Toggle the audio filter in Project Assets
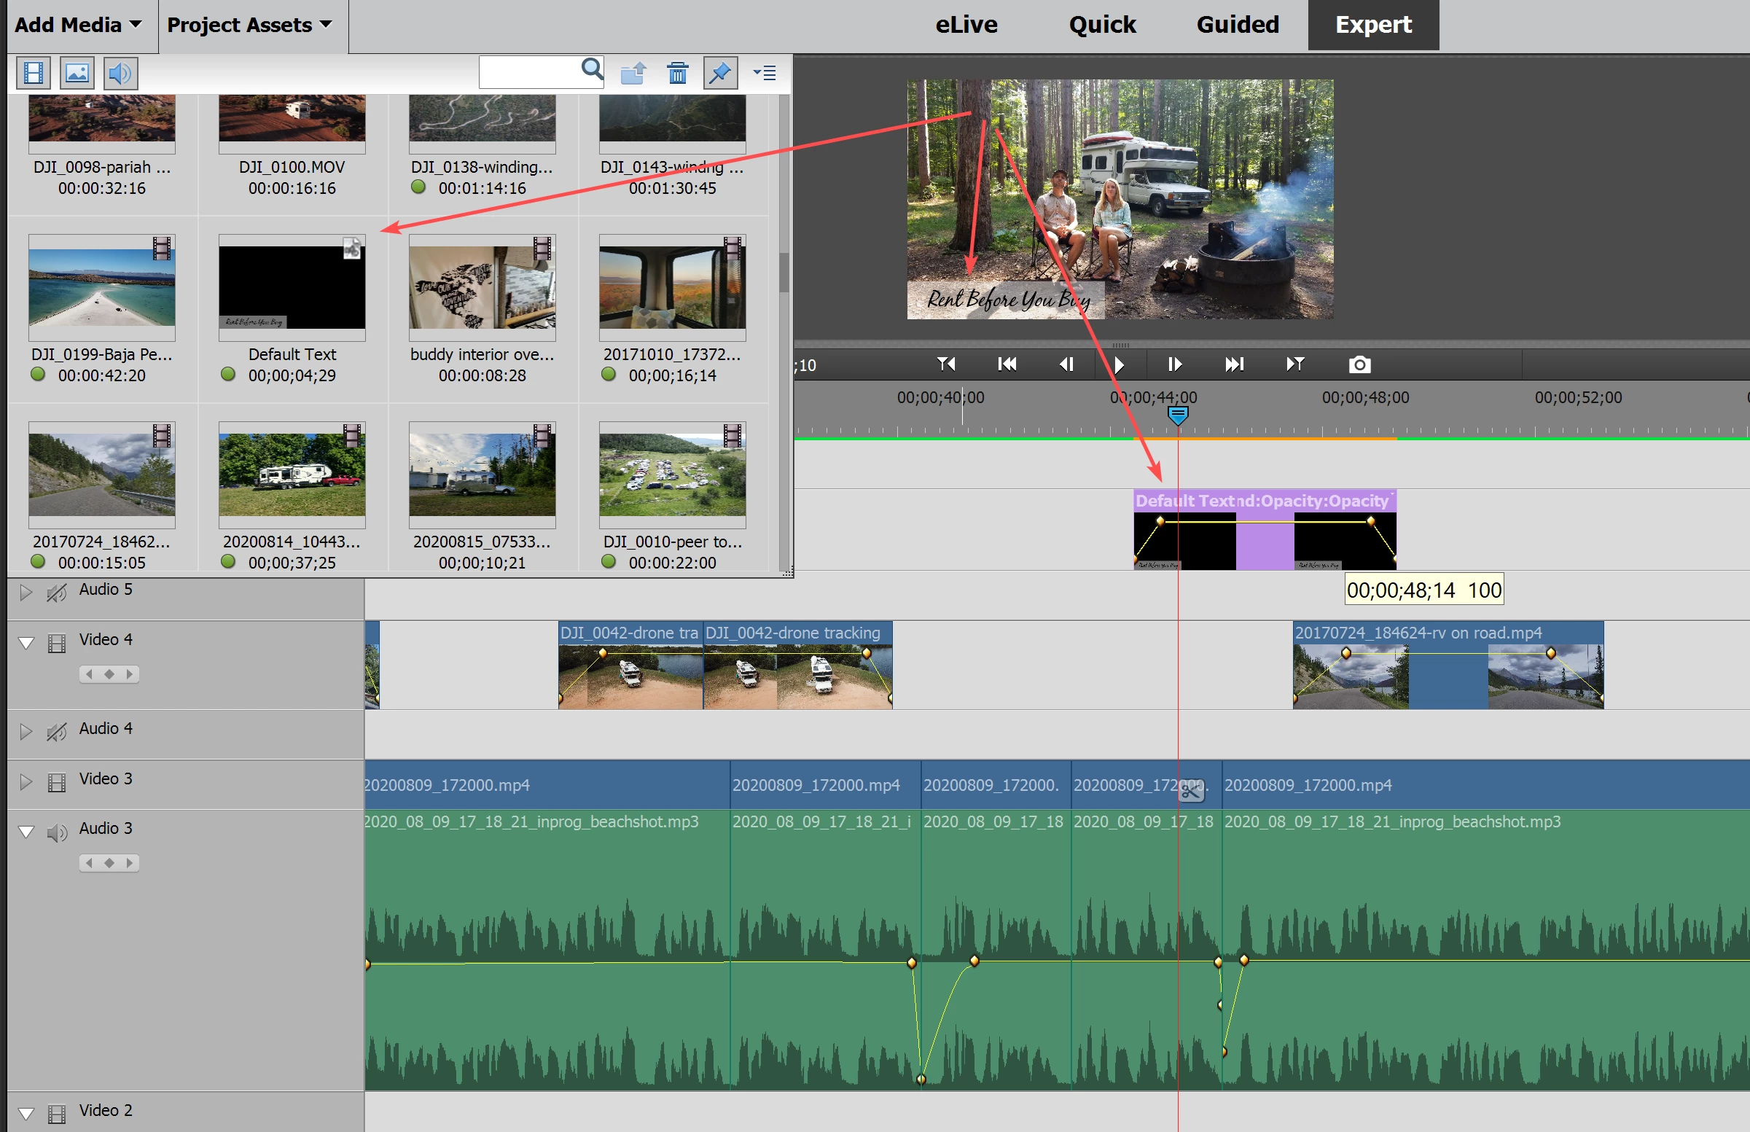 point(120,73)
